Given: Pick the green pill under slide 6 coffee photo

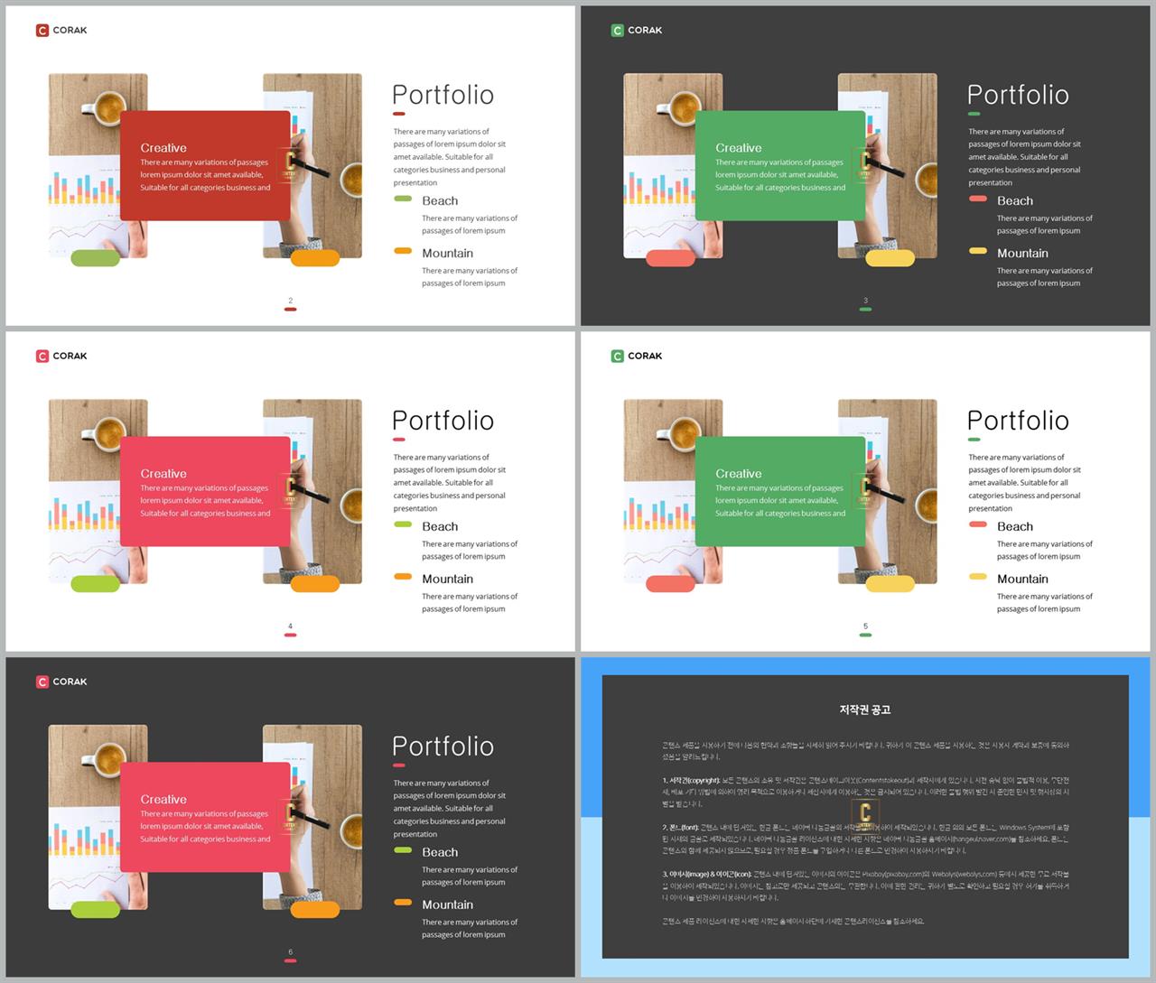Looking at the screenshot, I should 96,910.
